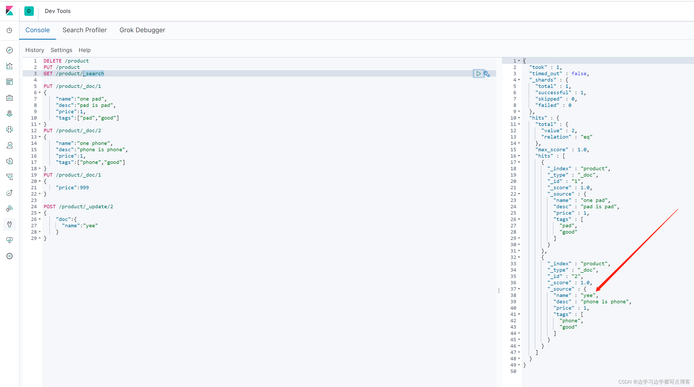This screenshot has width=694, height=387.
Task: Collapse the code block at line 6
Action: 39,92
